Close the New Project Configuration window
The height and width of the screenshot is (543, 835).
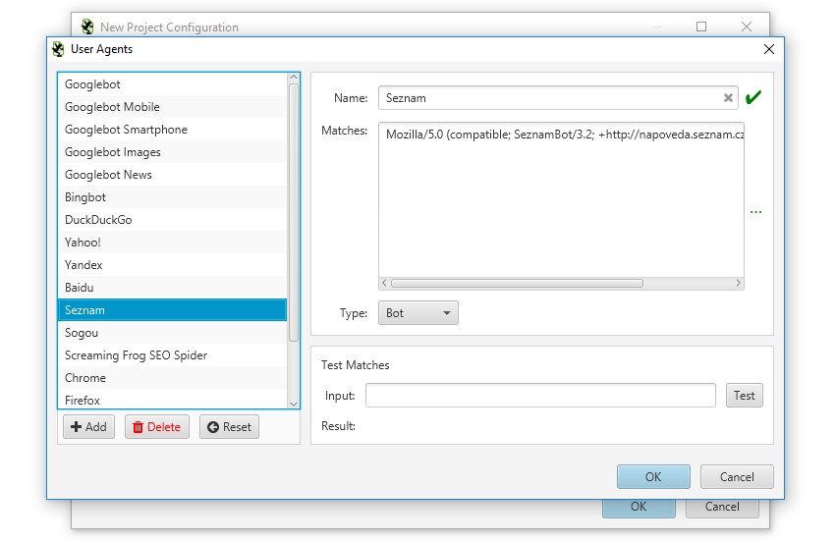click(746, 27)
